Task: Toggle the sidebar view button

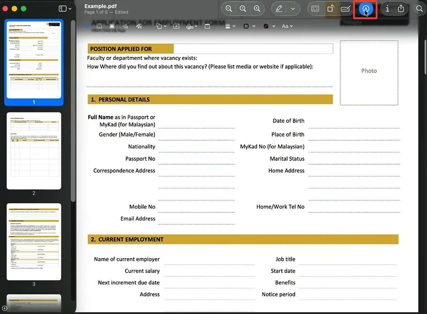Action: point(63,9)
